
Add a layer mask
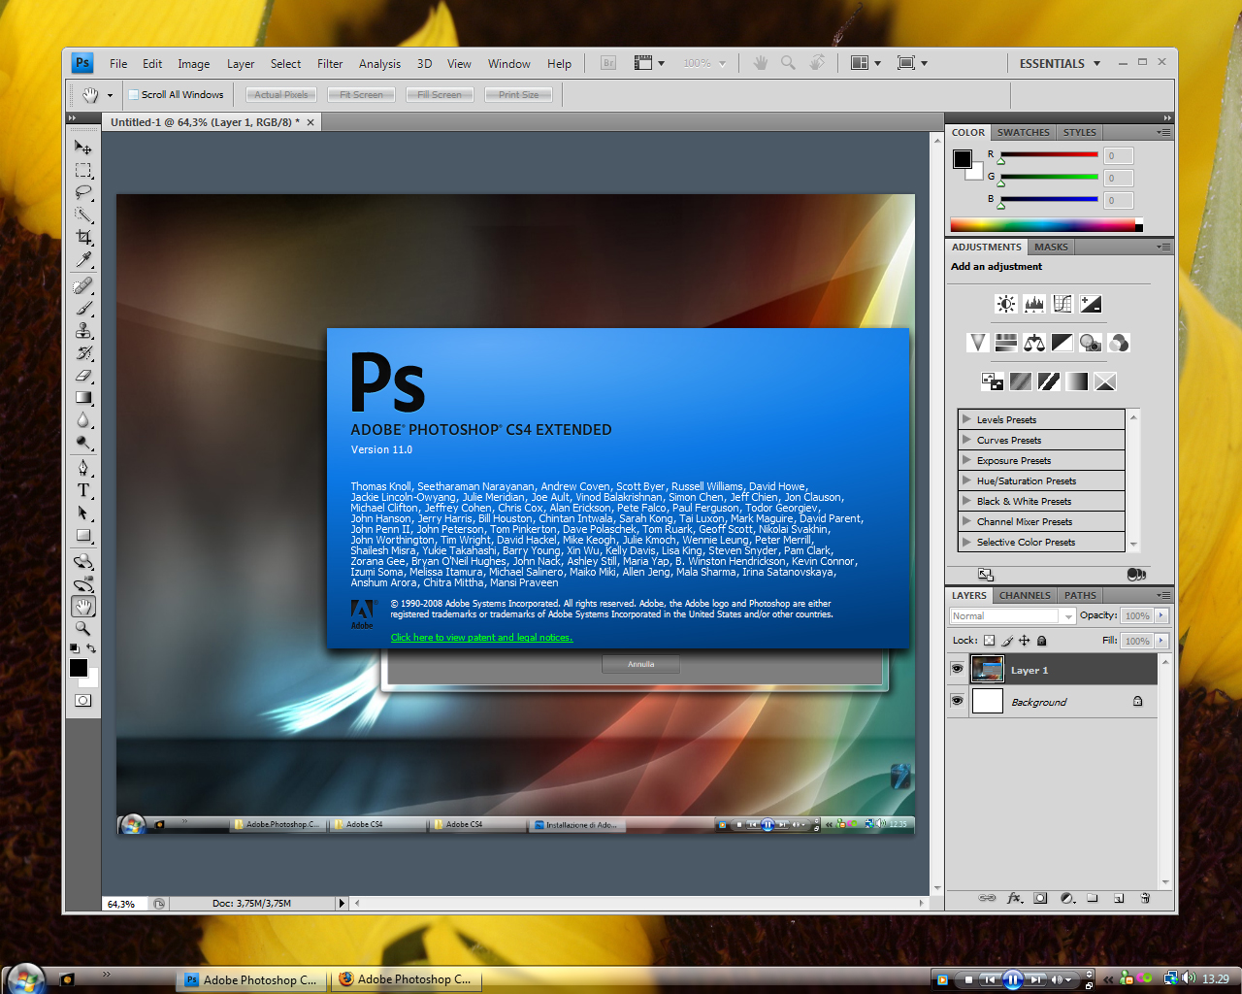(x=1040, y=898)
